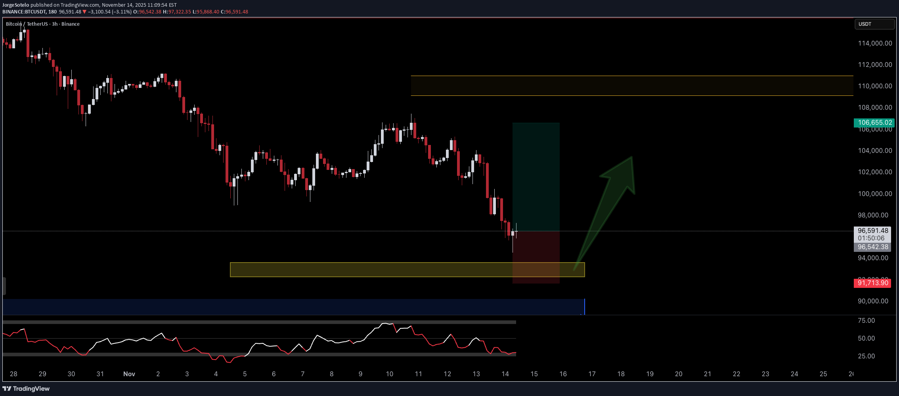Toggle the USDT currency display
Image resolution: width=899 pixels, height=396 pixels.
tap(874, 24)
